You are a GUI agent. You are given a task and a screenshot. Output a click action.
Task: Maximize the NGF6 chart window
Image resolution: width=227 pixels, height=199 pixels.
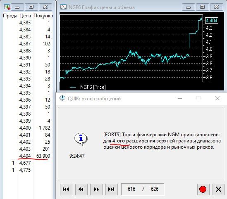point(202,7)
